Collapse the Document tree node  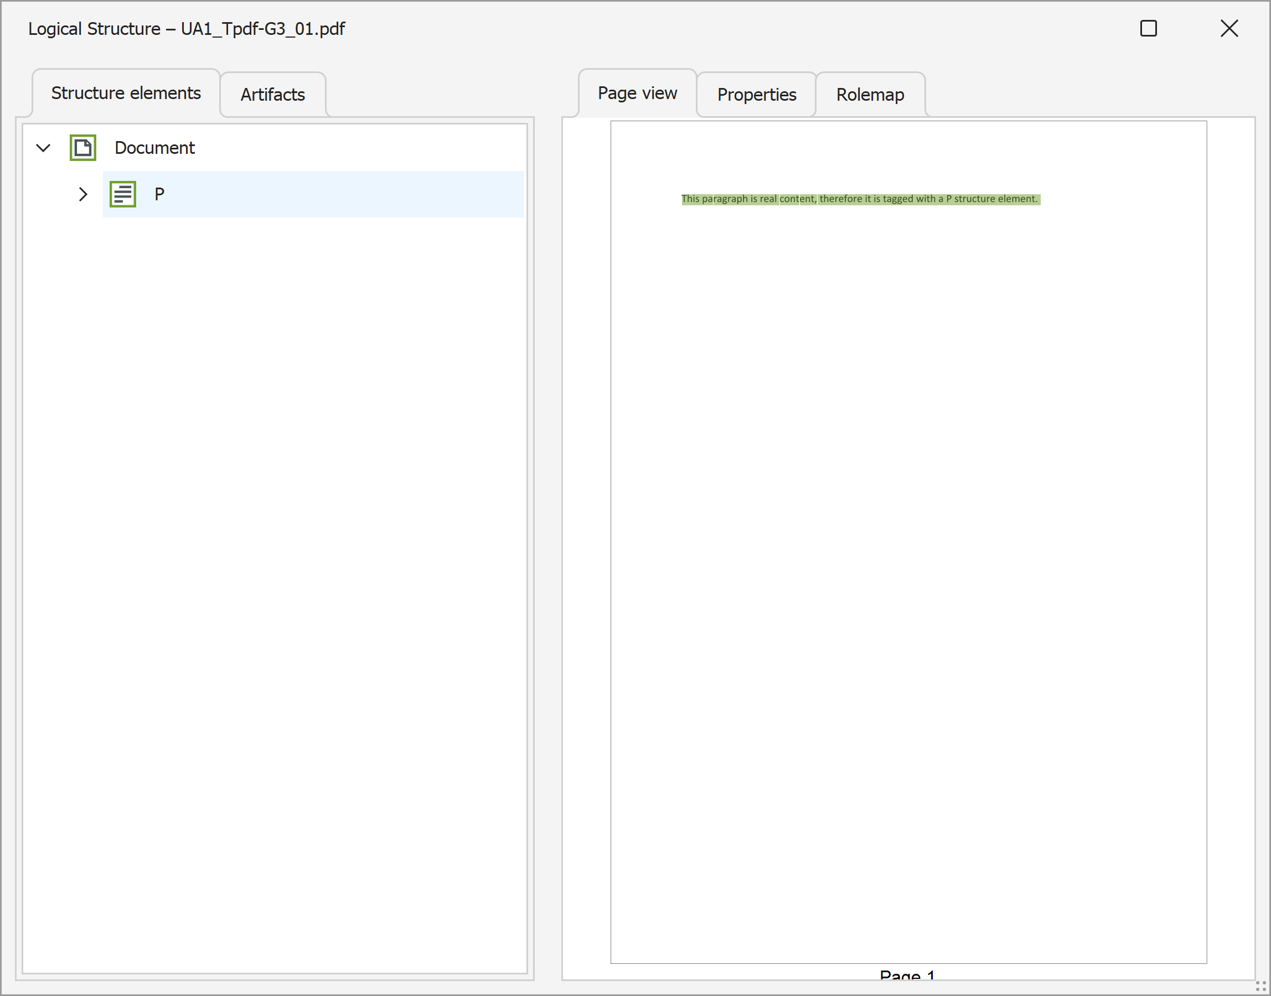[x=43, y=148]
